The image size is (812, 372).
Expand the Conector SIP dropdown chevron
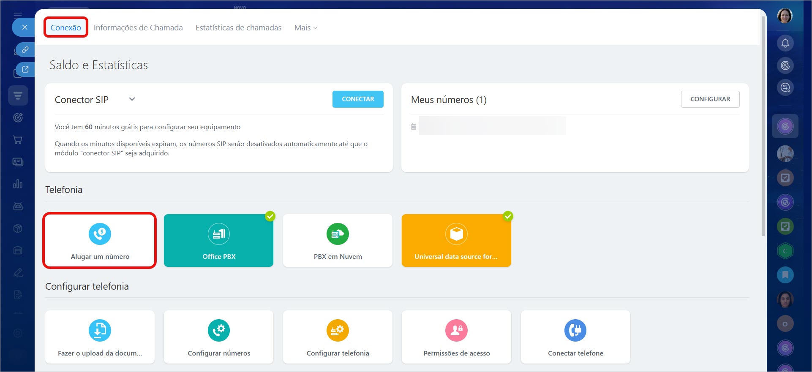pyautogui.click(x=132, y=99)
